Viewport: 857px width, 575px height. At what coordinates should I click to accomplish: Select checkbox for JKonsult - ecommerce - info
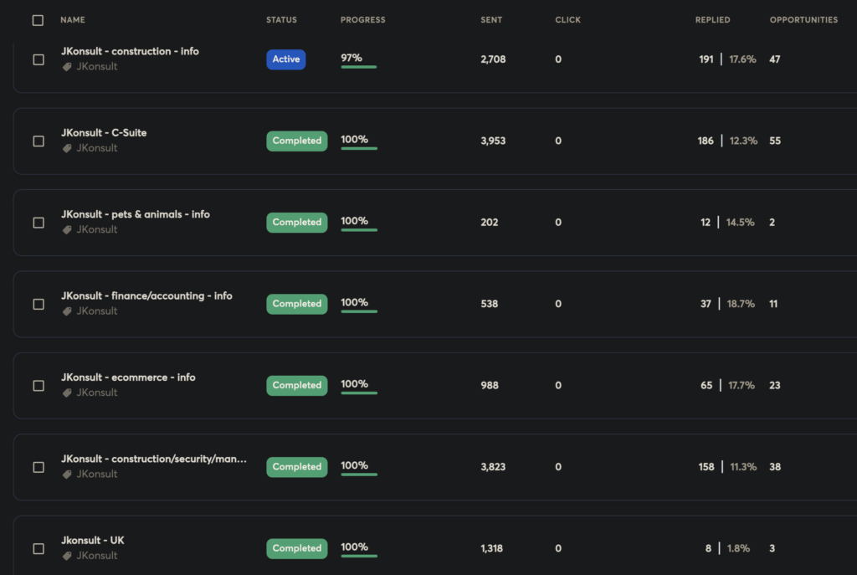point(38,386)
